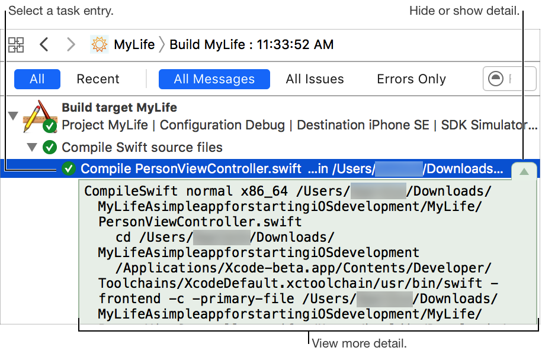Image resolution: width=542 pixels, height=354 pixels.
Task: Switch to the All Issues tab
Action: (315, 79)
